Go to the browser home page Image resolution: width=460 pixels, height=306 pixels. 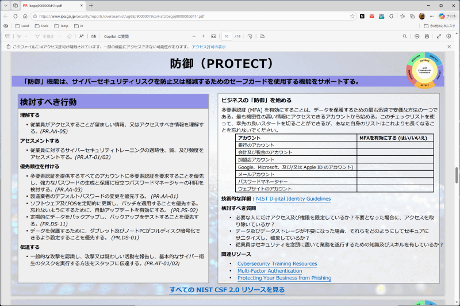25,16
